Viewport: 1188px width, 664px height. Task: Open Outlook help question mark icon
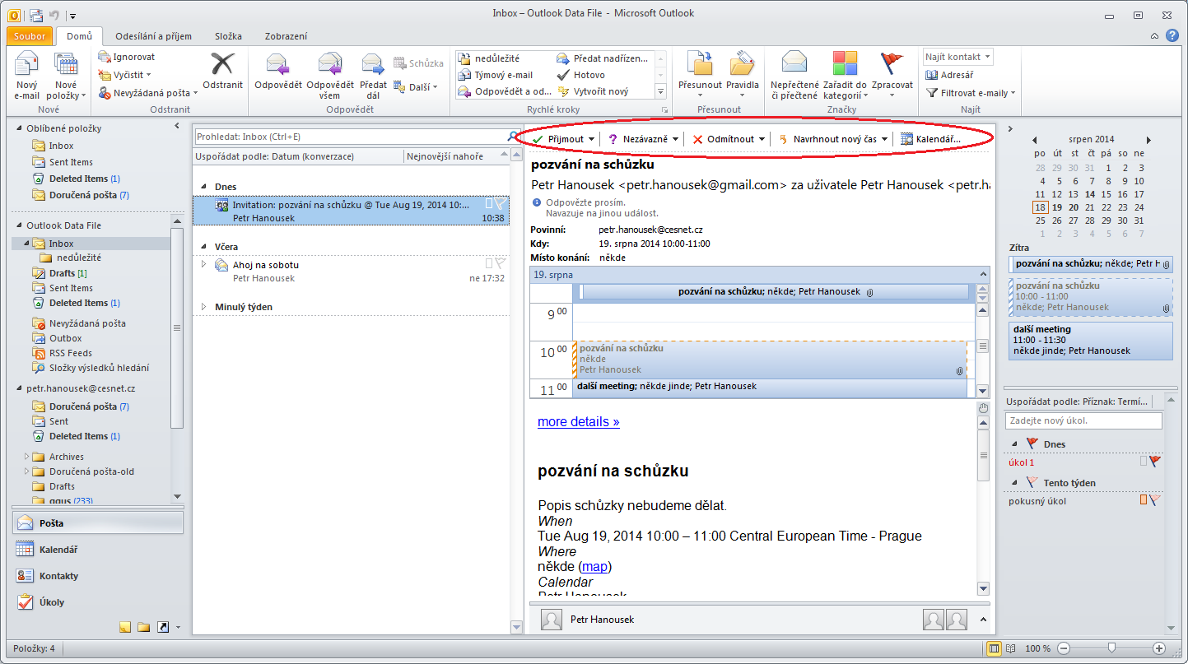pyautogui.click(x=1172, y=36)
